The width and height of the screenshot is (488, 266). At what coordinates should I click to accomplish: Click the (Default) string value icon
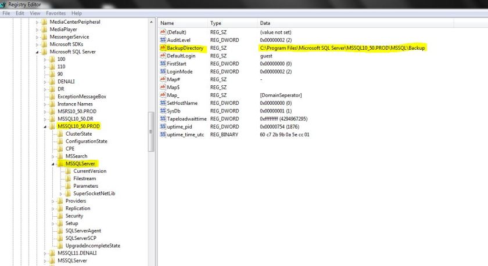[x=163, y=32]
